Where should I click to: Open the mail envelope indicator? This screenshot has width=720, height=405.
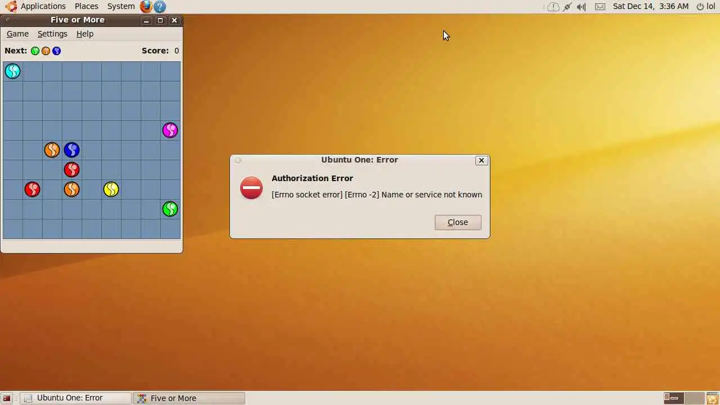click(600, 7)
